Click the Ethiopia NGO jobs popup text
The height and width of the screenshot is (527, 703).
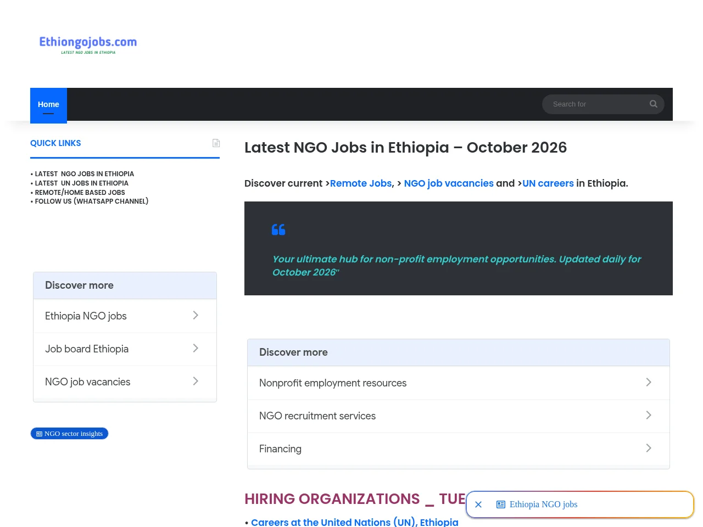tap(543, 504)
